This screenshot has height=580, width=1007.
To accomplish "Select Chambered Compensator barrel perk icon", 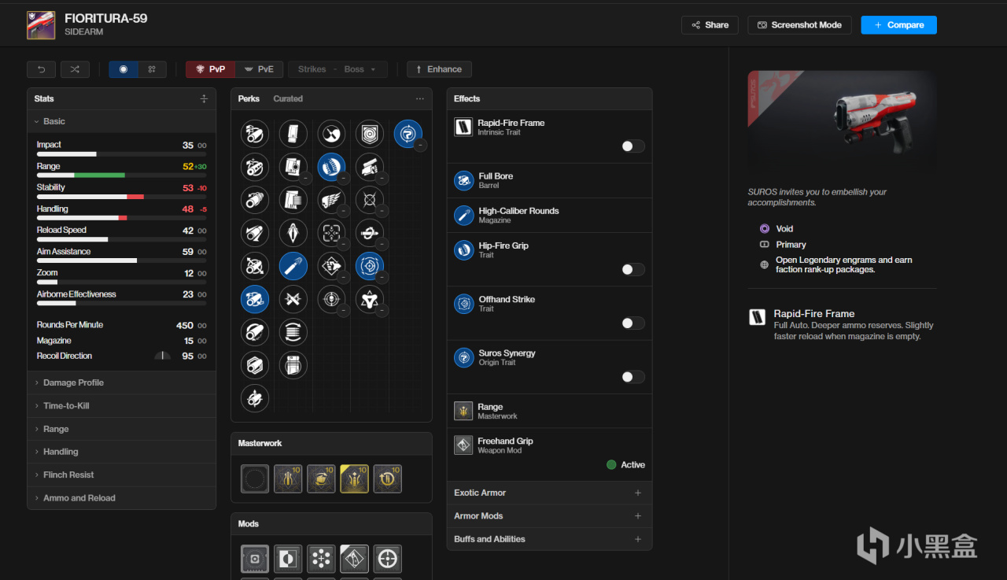I will 255,167.
